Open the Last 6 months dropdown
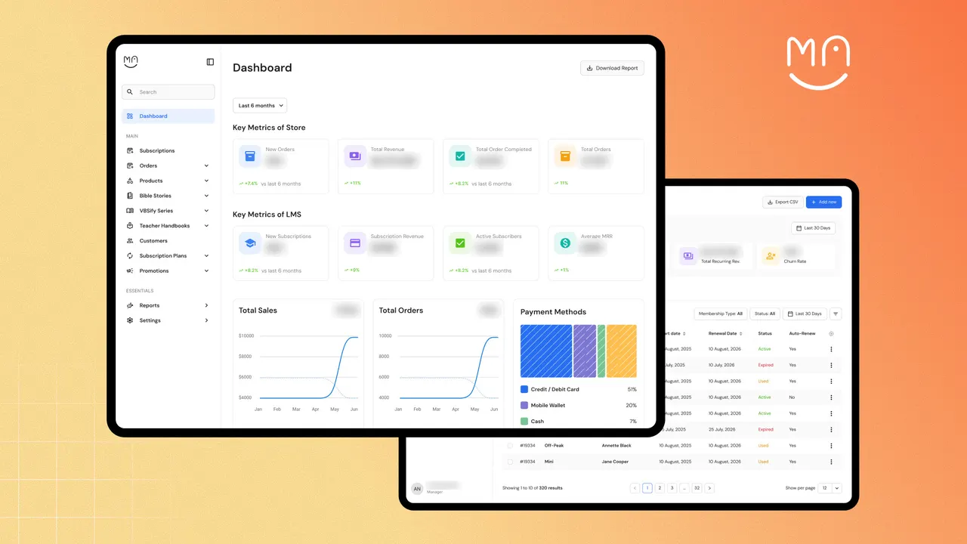 260,106
